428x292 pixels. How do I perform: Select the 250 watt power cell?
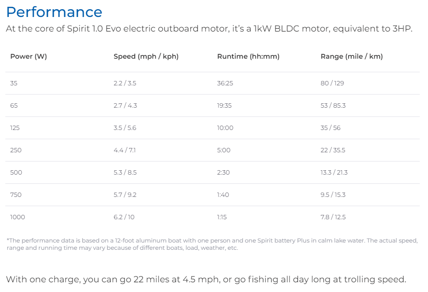(x=16, y=150)
